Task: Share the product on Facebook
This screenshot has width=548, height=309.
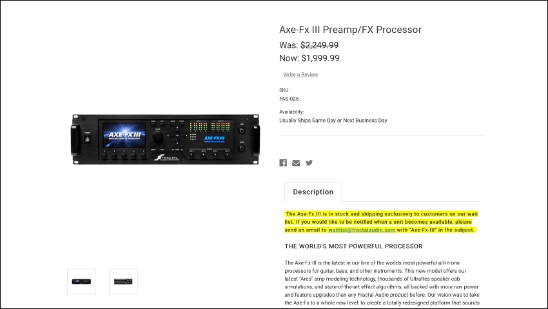Action: [x=283, y=163]
